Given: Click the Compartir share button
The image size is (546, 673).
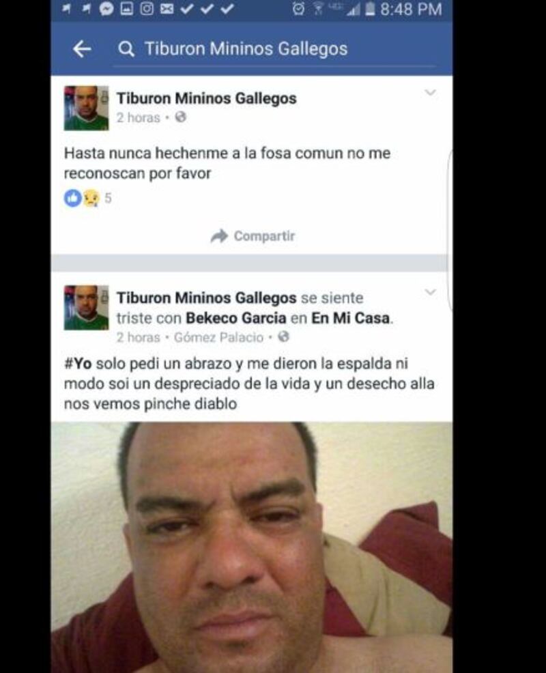Looking at the screenshot, I should pos(253,236).
